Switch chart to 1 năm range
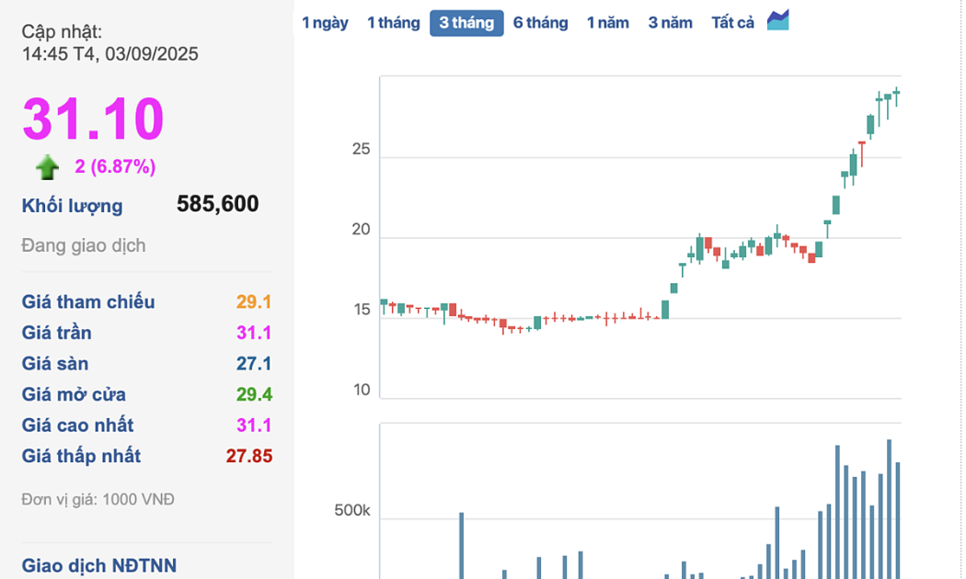Screen dimensions: 966x579 click(x=608, y=23)
